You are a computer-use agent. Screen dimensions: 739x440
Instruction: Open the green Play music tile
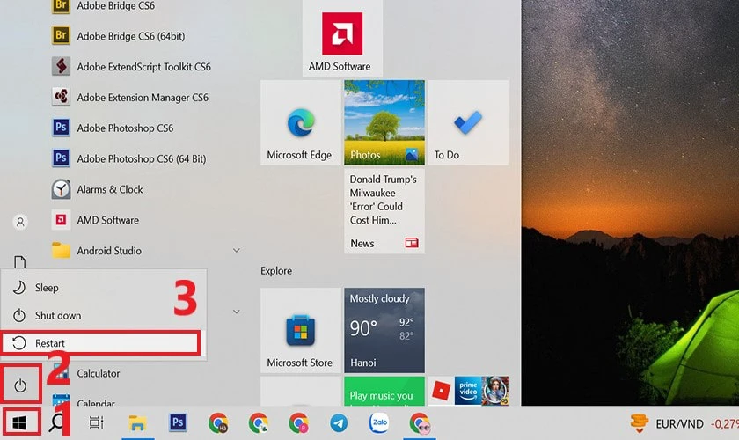pyautogui.click(x=384, y=391)
